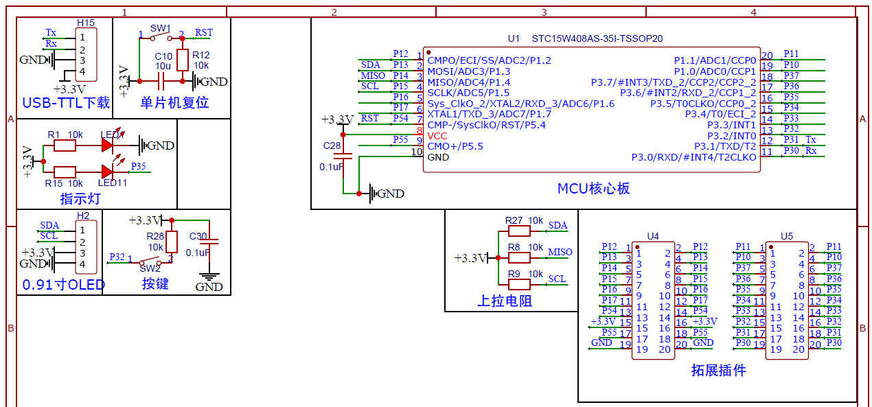Click the P35 net label after LED11

[138, 166]
